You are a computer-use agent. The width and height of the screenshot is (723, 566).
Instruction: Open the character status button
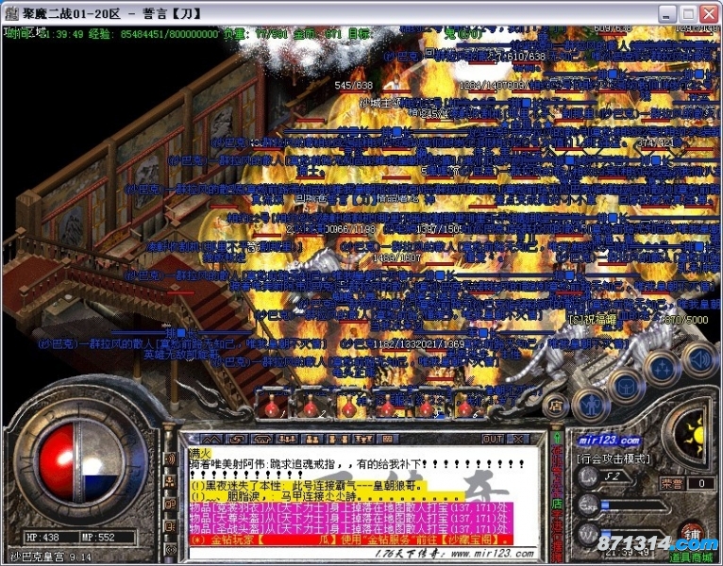point(590,407)
